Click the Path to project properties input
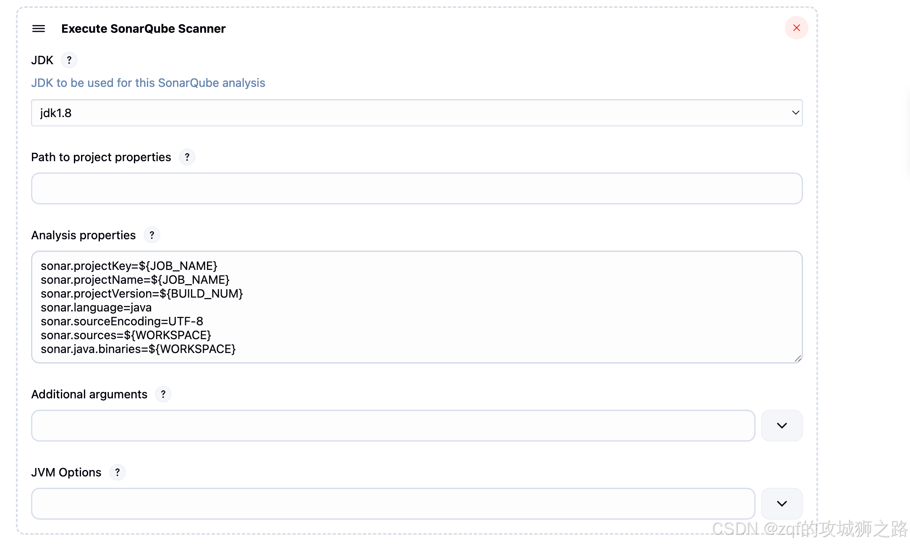The image size is (910, 544). point(416,188)
